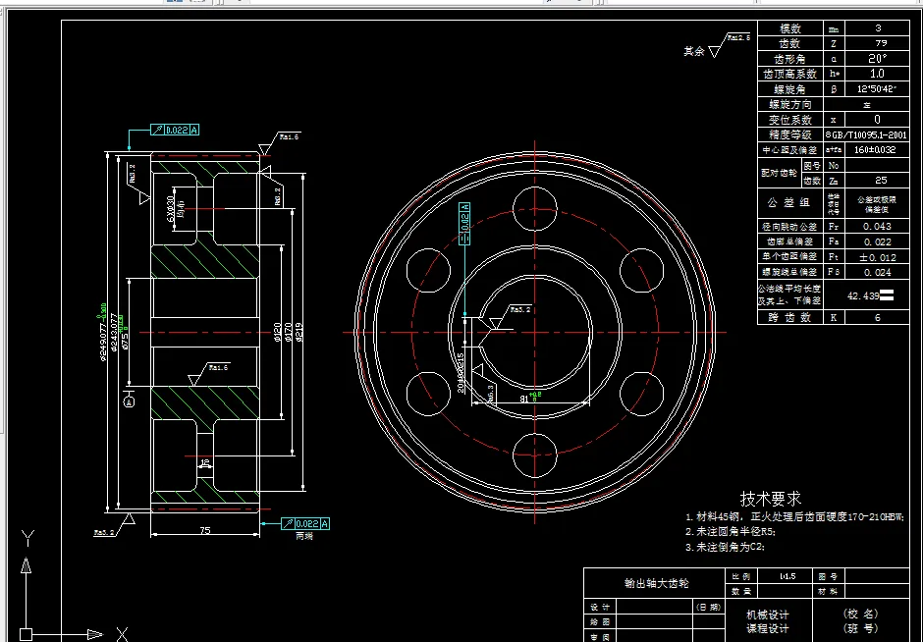Select the module value 3

878,28
